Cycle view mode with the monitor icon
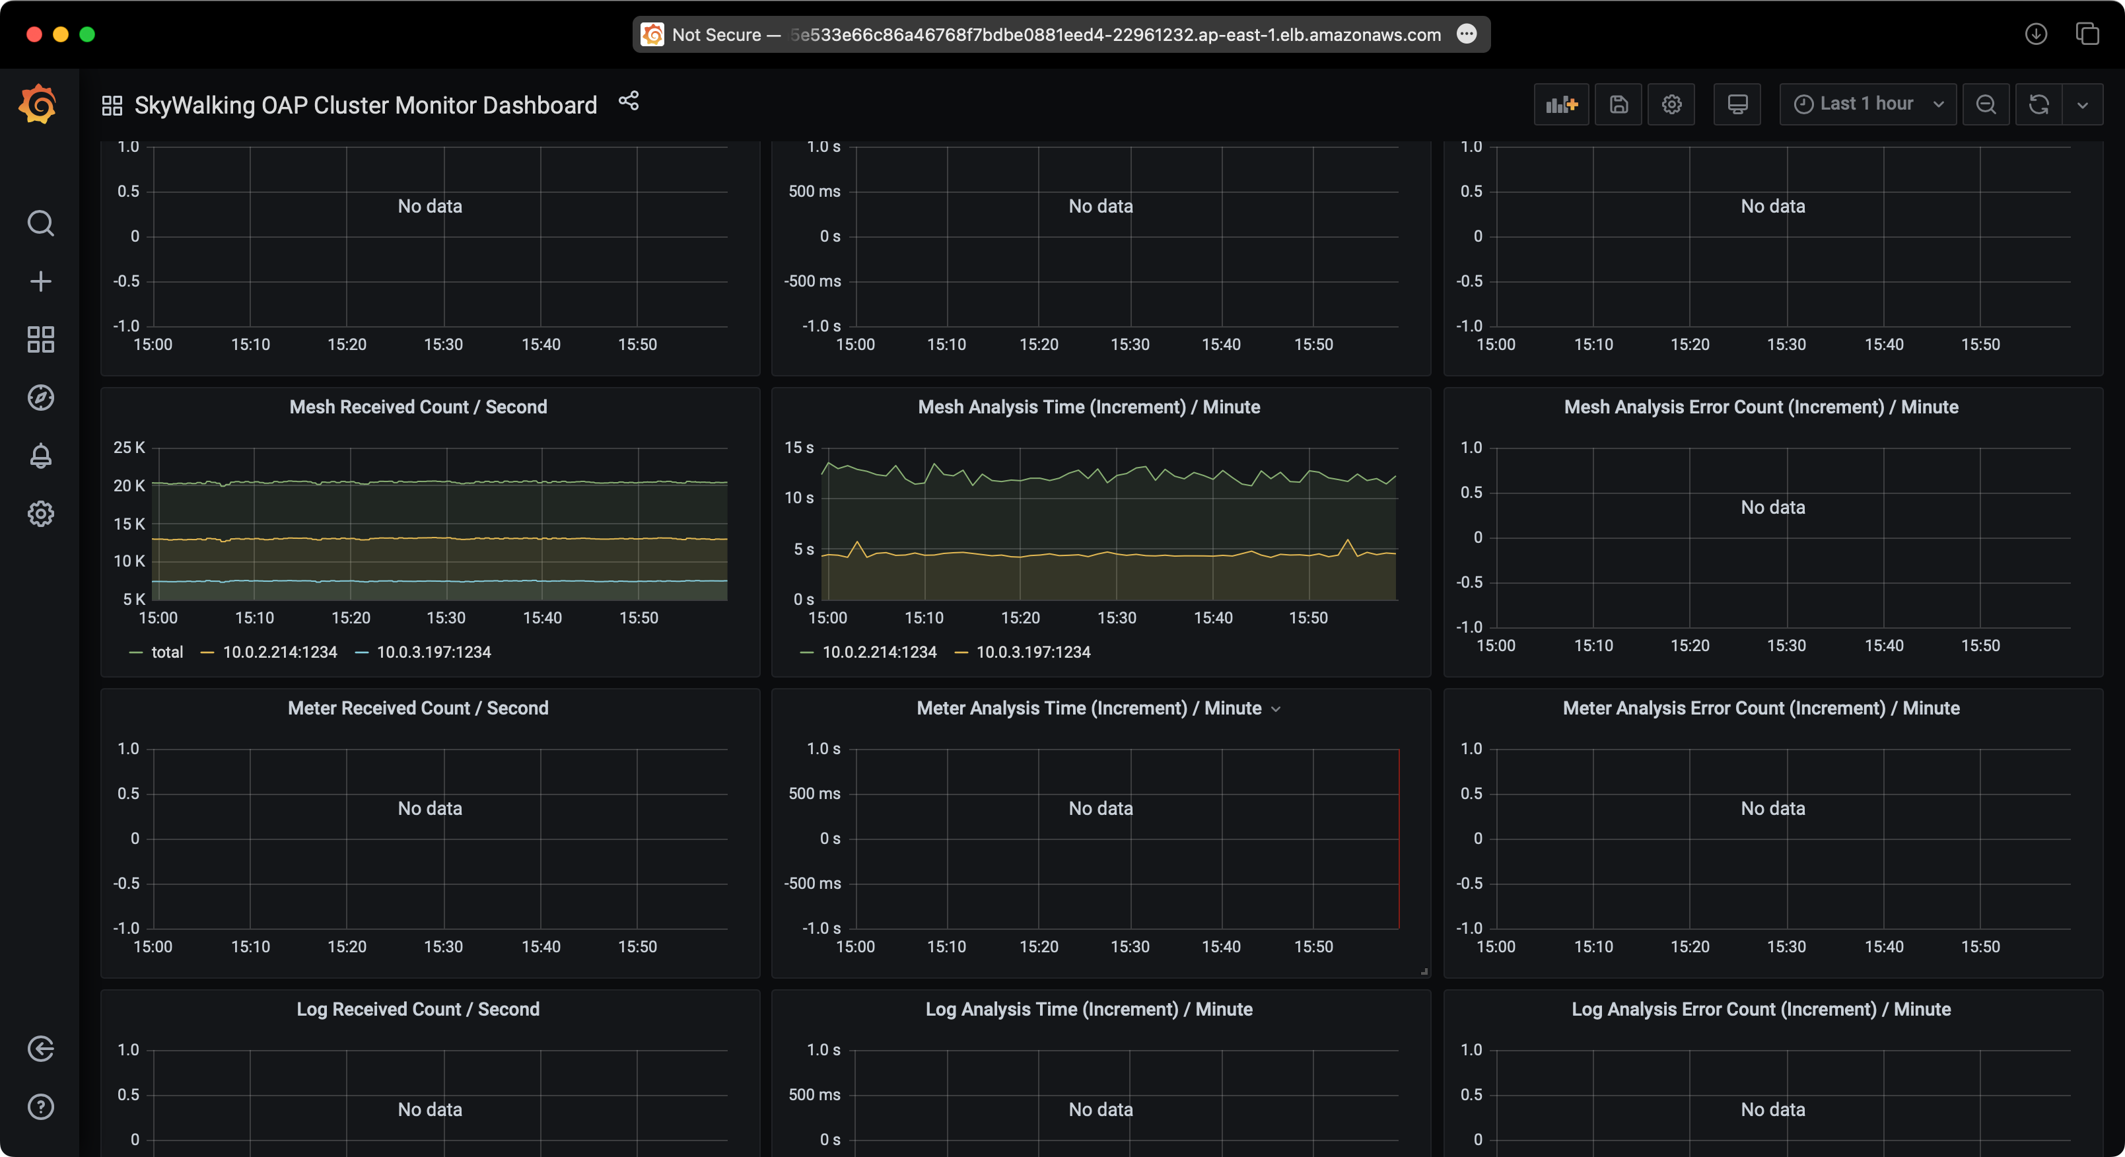Viewport: 2125px width, 1157px height. [x=1737, y=105]
